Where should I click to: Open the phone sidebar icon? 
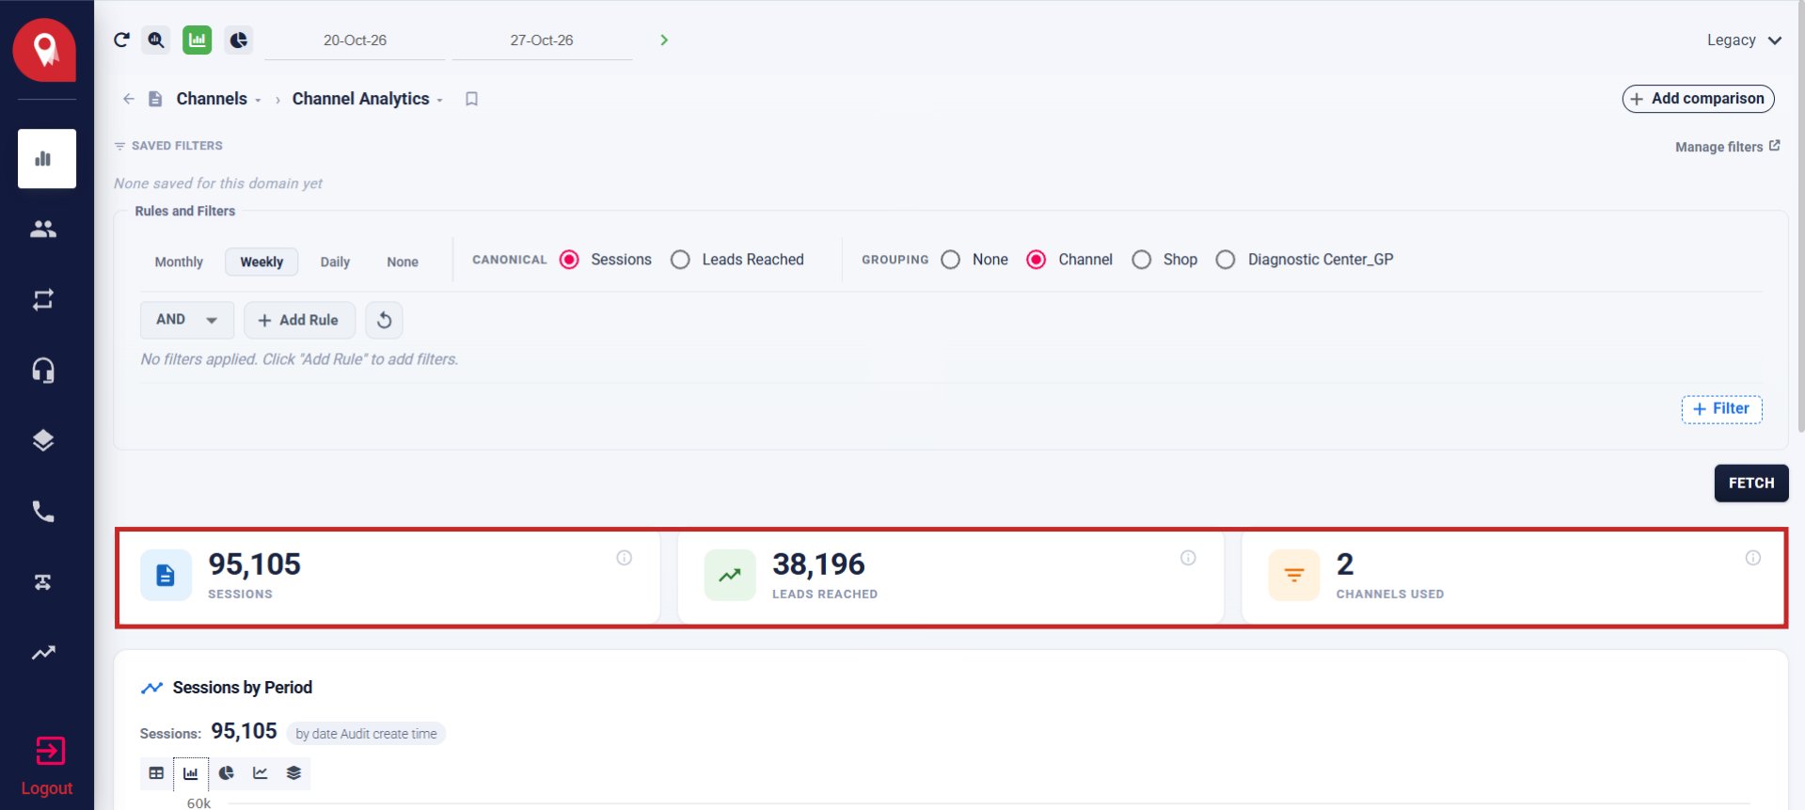[x=43, y=511]
